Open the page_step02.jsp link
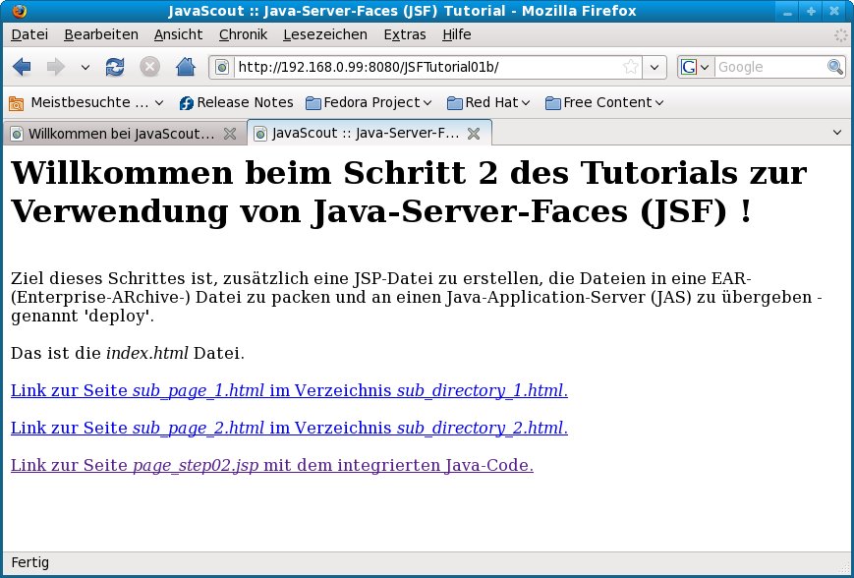Screen dimensions: 854x578 point(271,465)
